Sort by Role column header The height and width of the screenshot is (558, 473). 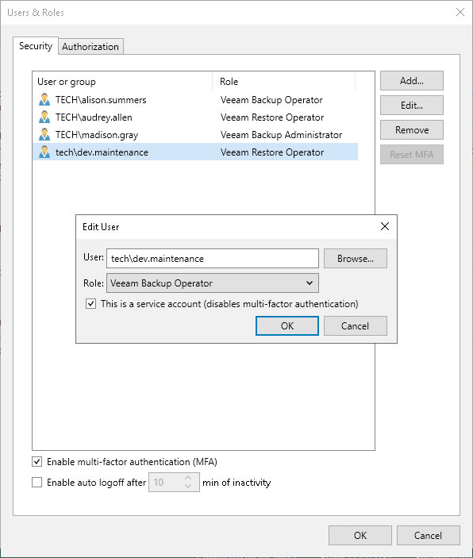tap(283, 82)
